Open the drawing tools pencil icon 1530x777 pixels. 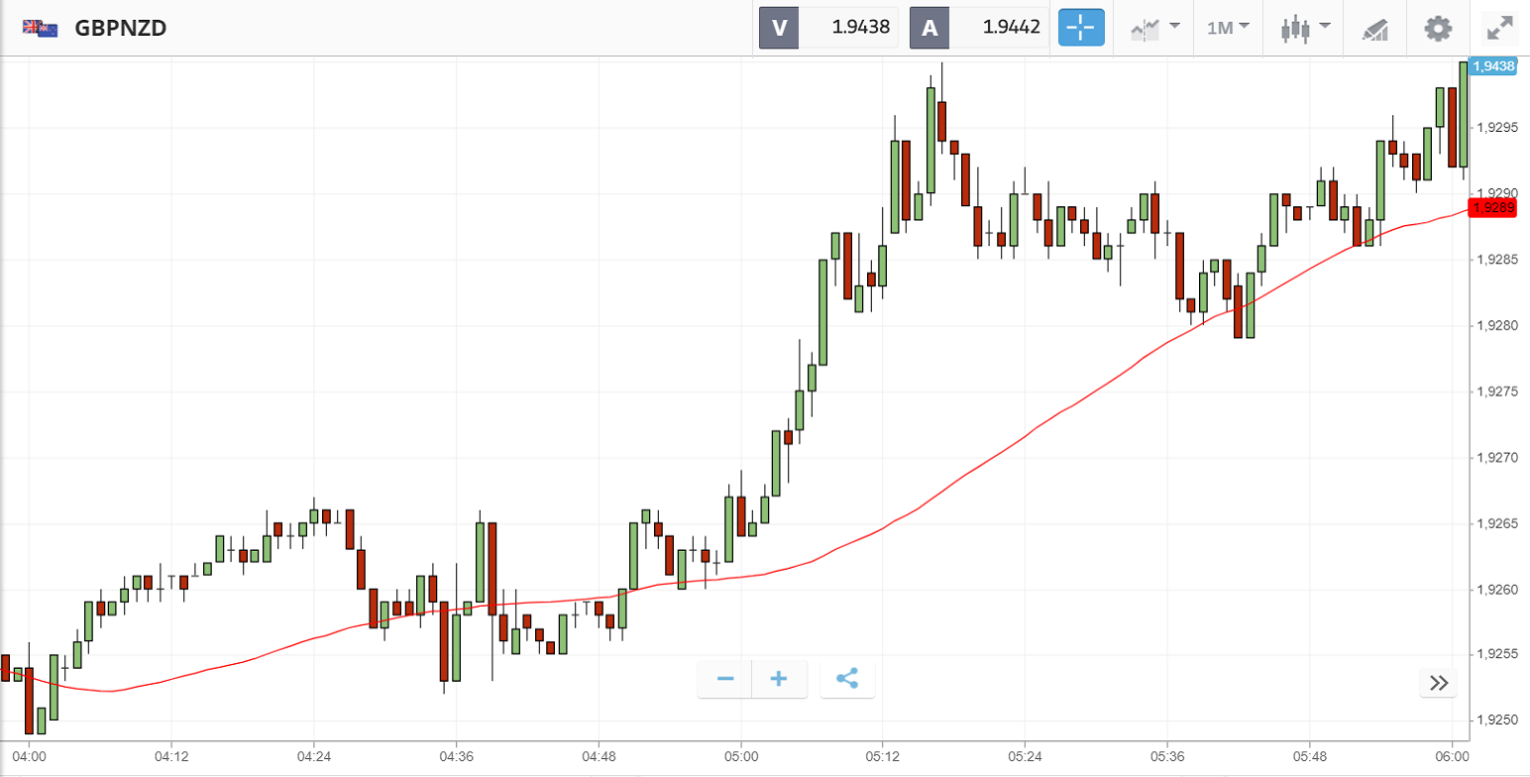1375,28
